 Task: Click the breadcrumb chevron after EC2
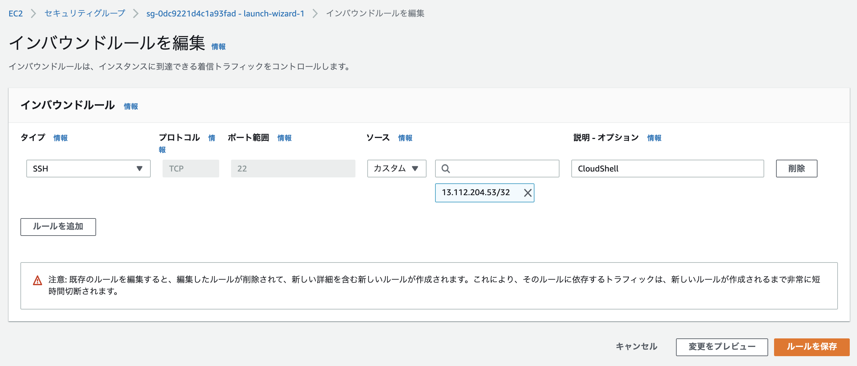(33, 13)
